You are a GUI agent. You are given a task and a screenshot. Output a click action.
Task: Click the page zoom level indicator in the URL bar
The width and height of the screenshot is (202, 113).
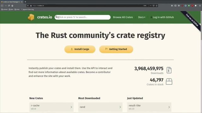[145, 6]
